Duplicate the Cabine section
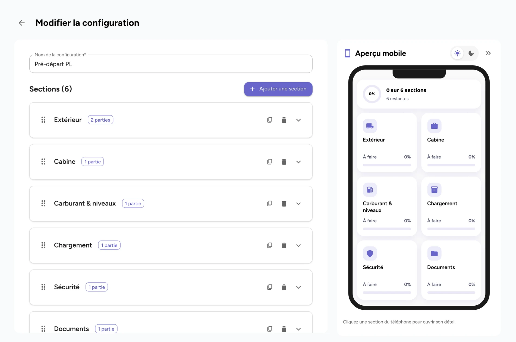The image size is (516, 342). [x=270, y=162]
